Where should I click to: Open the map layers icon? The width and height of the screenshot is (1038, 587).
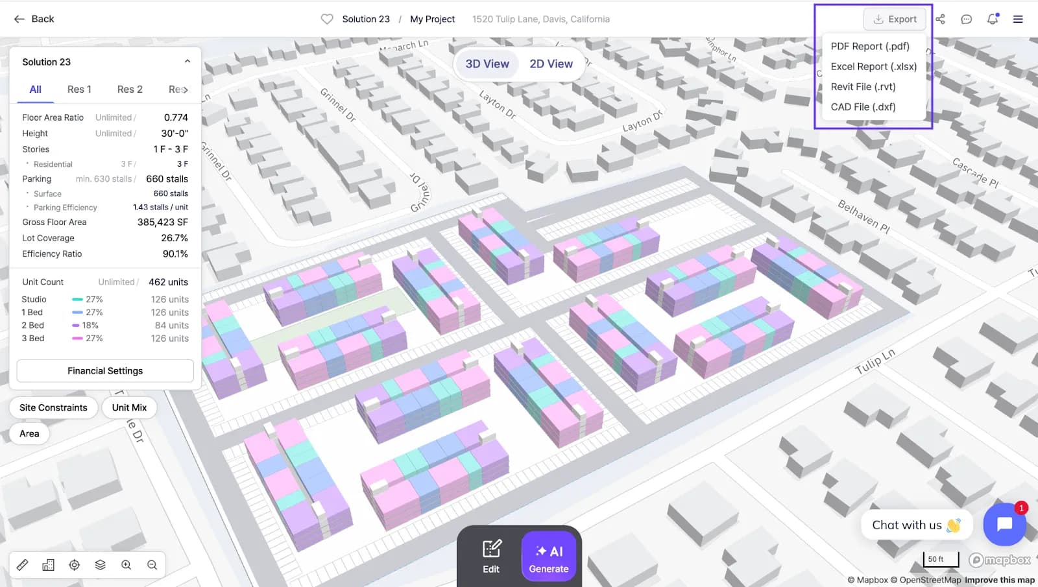click(x=100, y=565)
